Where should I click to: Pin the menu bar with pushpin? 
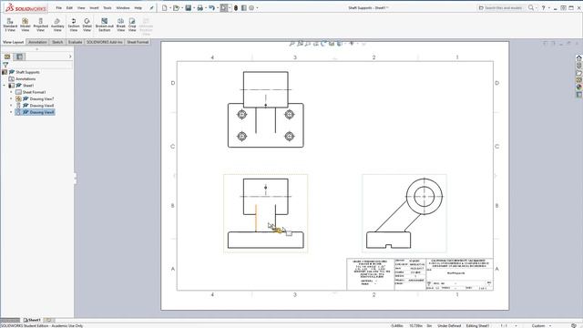(152, 7)
